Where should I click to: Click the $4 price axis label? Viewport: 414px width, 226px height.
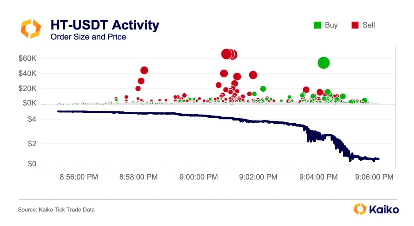click(x=32, y=119)
